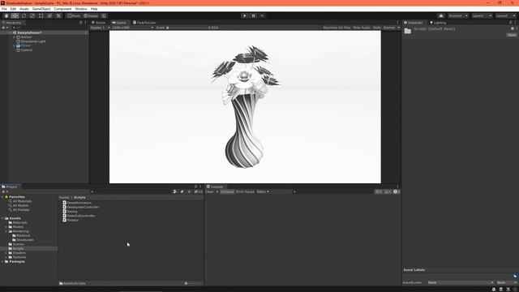The height and width of the screenshot is (292, 519).
Task: Lock the Inspector panel
Action: pyautogui.click(x=510, y=23)
